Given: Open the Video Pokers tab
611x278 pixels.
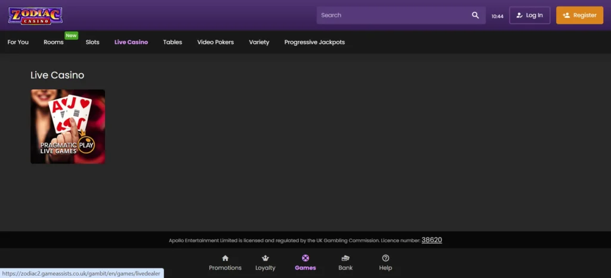Looking at the screenshot, I should (215, 42).
